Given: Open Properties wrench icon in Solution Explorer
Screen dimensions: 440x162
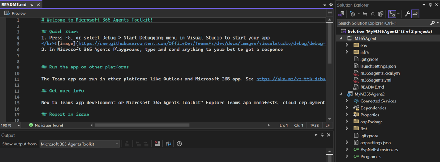Looking at the screenshot, I should pos(407,14).
